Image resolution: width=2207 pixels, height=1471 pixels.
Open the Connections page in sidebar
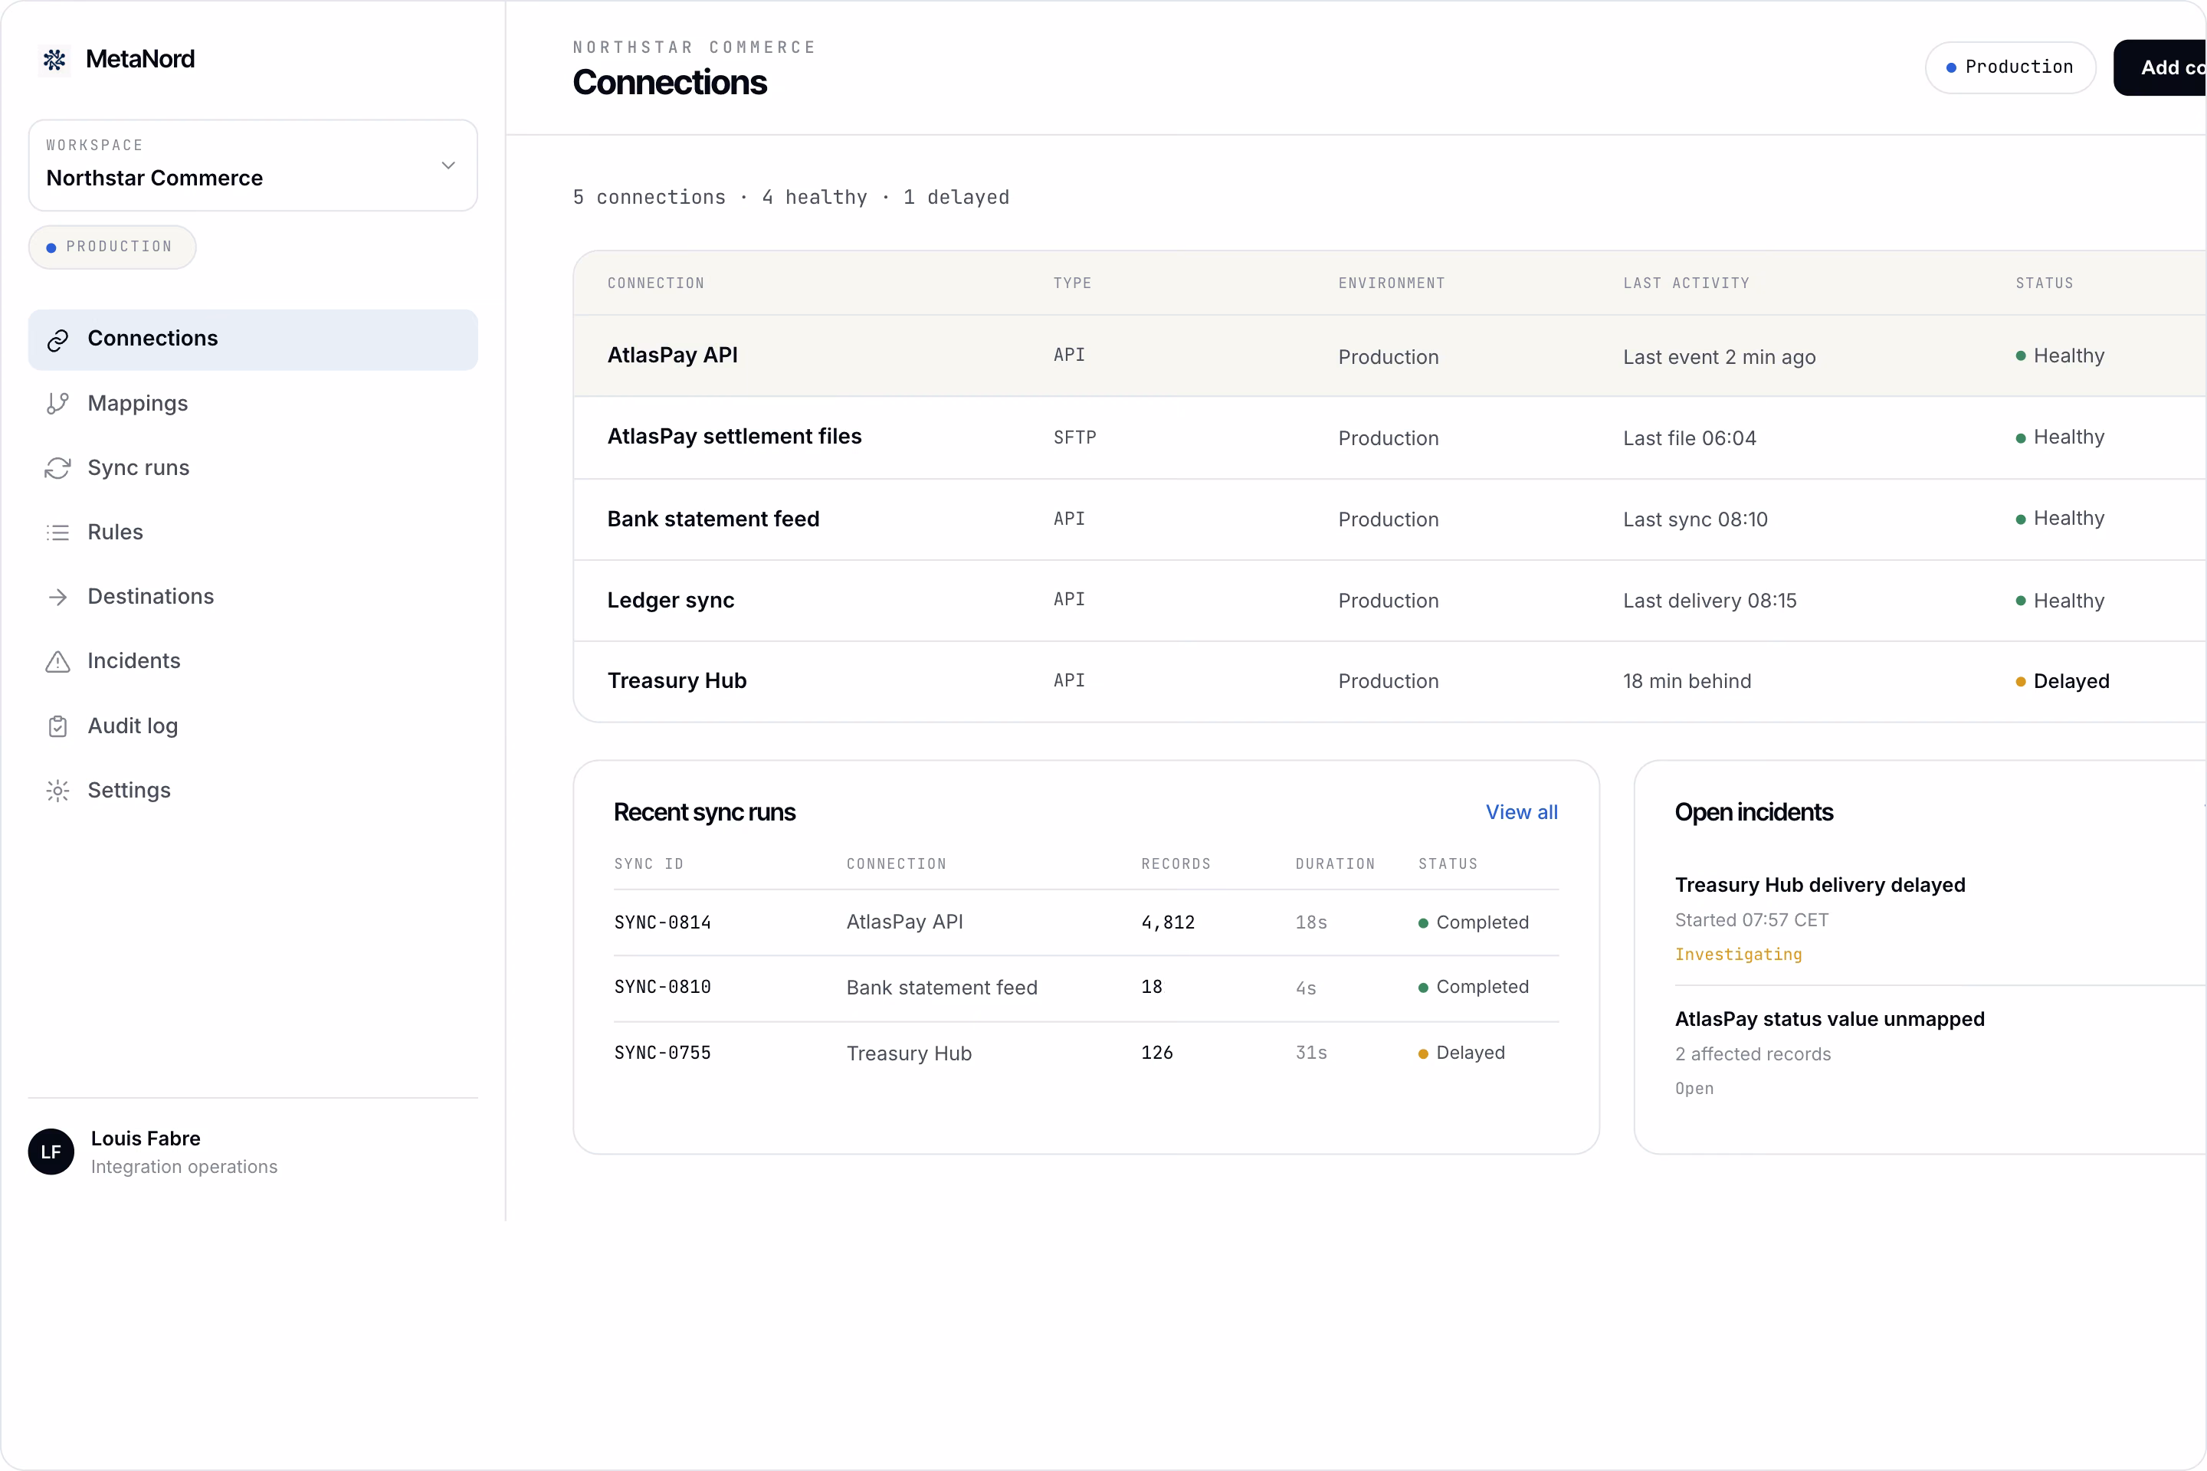coord(252,339)
